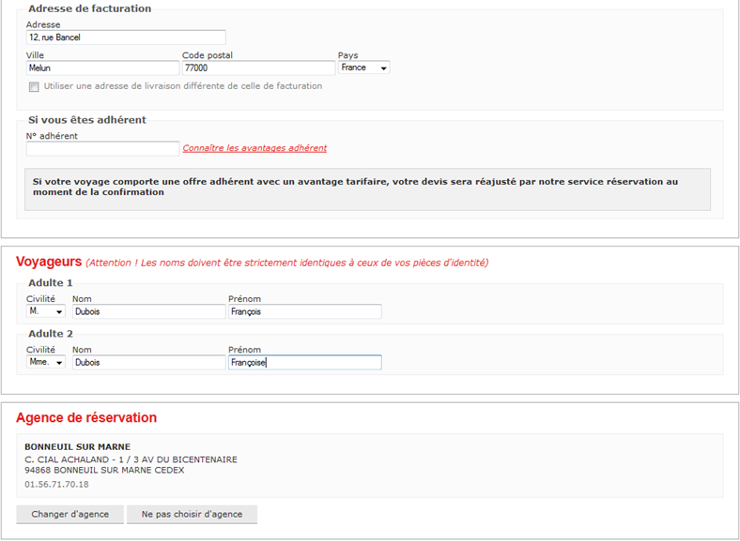
Task: Click the Nom field for Adulte 2
Action: pos(148,362)
